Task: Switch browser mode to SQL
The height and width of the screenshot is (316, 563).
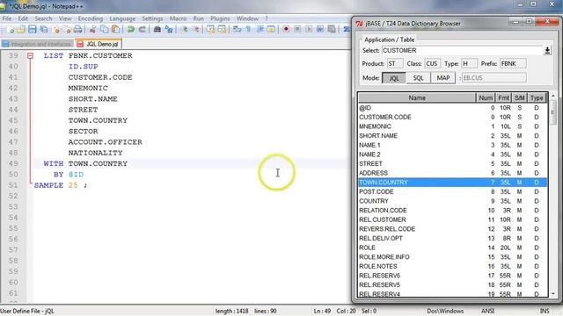Action: 419,78
